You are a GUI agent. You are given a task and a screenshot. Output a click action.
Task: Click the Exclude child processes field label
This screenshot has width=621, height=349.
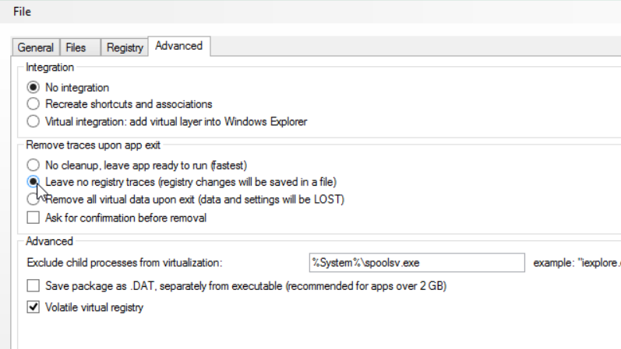tap(125, 263)
